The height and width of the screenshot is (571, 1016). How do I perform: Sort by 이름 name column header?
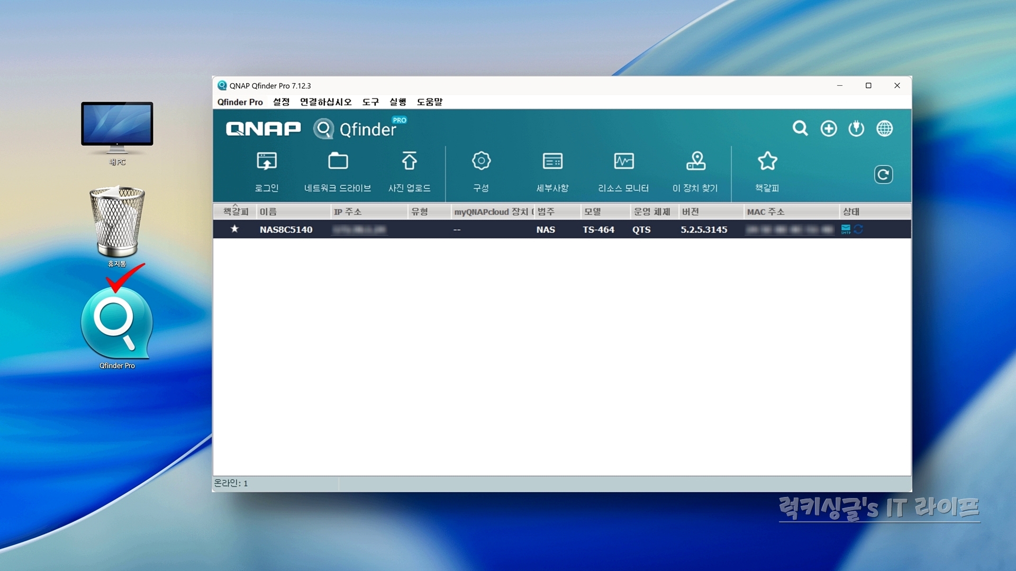click(x=293, y=211)
